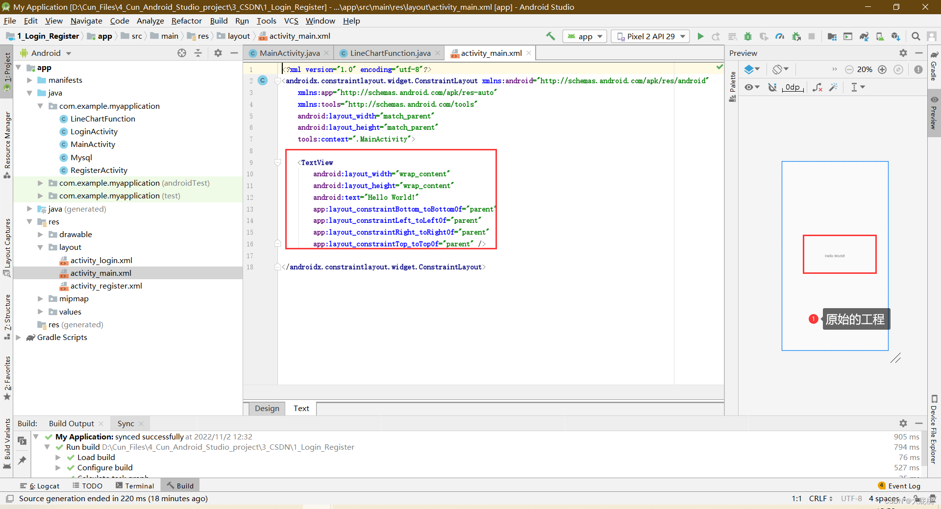Open the Event Log
The height and width of the screenshot is (509, 941).
(903, 485)
